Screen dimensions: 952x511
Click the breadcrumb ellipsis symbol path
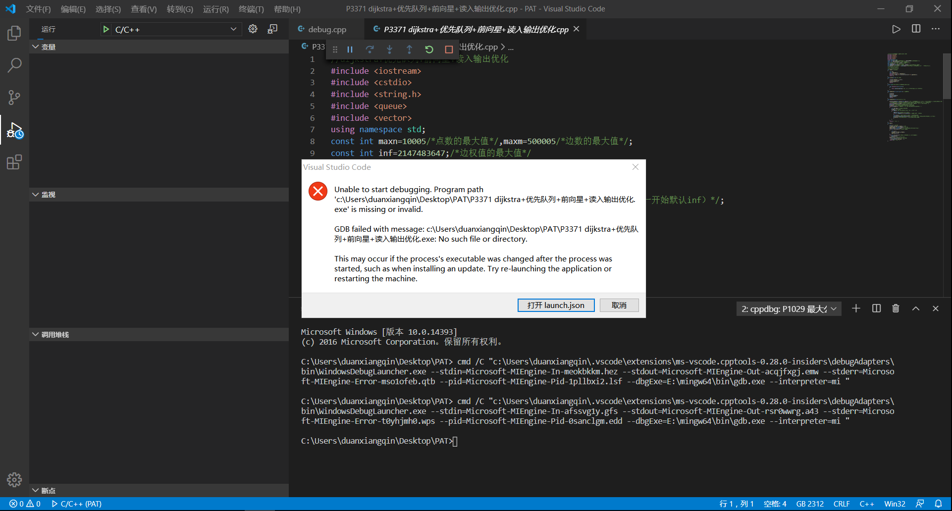pos(511,47)
